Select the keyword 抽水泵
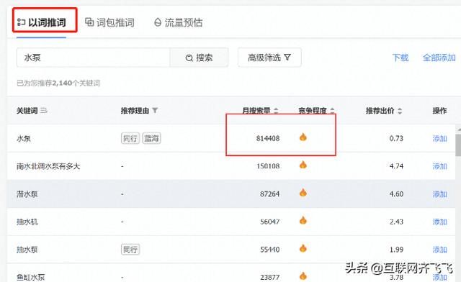The width and height of the screenshot is (461, 282). [x=27, y=250]
